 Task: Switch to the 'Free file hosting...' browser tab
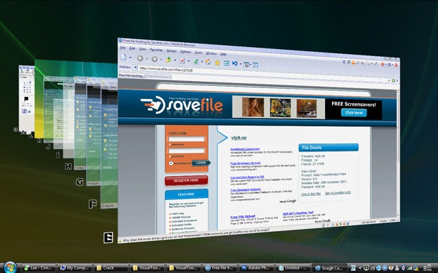click(x=131, y=76)
